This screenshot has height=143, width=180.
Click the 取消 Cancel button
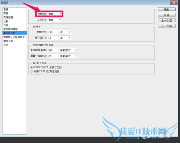[x=167, y=15]
